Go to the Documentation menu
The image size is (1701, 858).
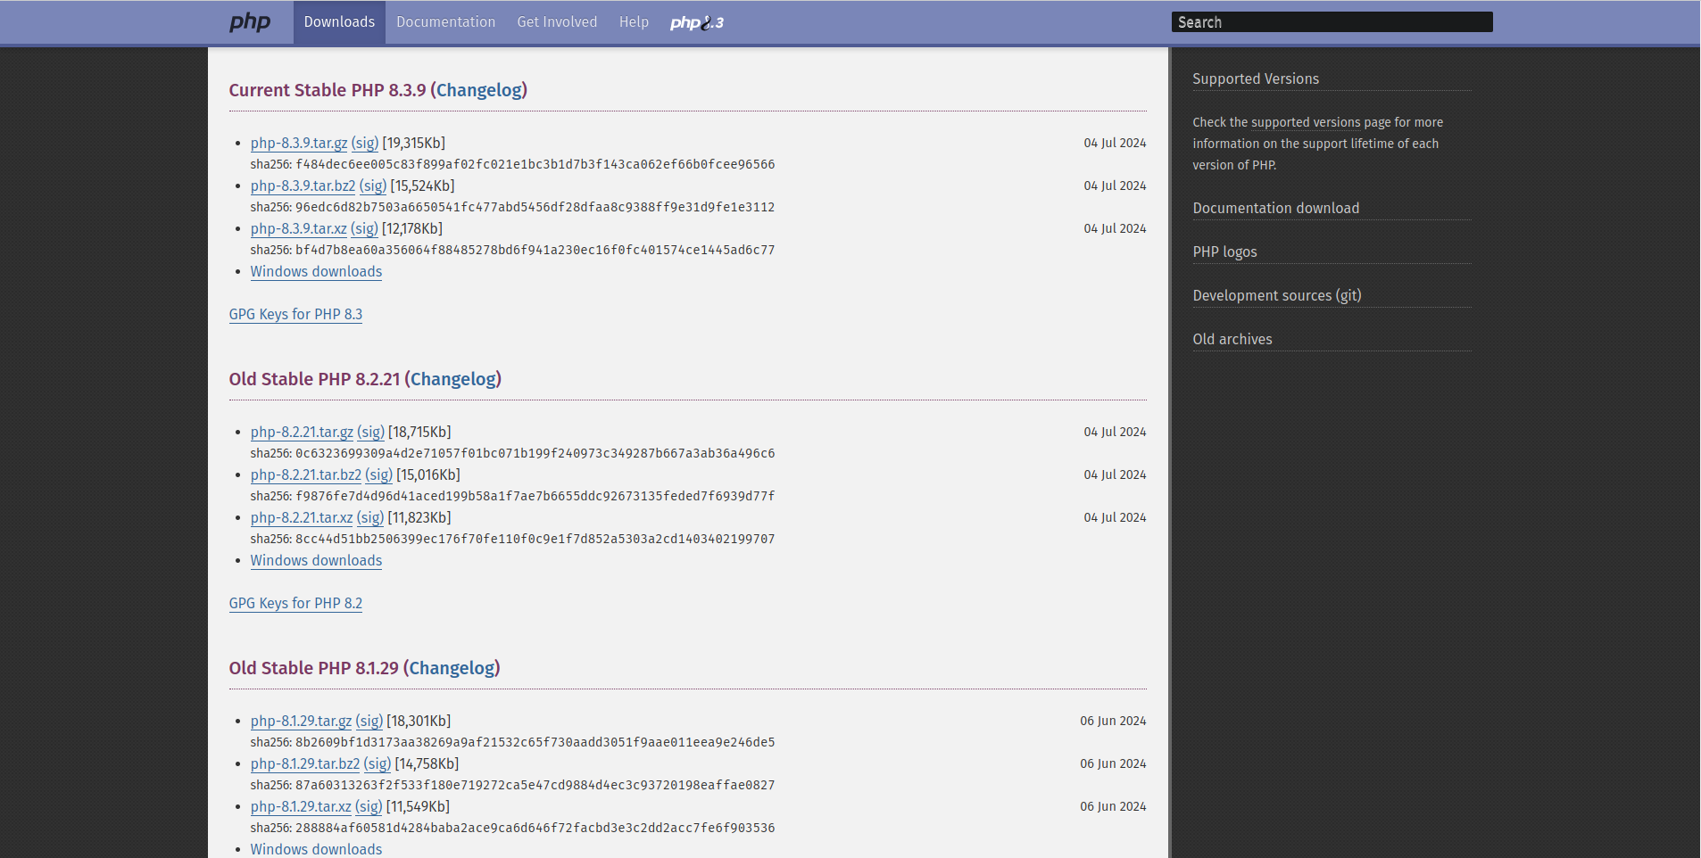click(x=445, y=22)
